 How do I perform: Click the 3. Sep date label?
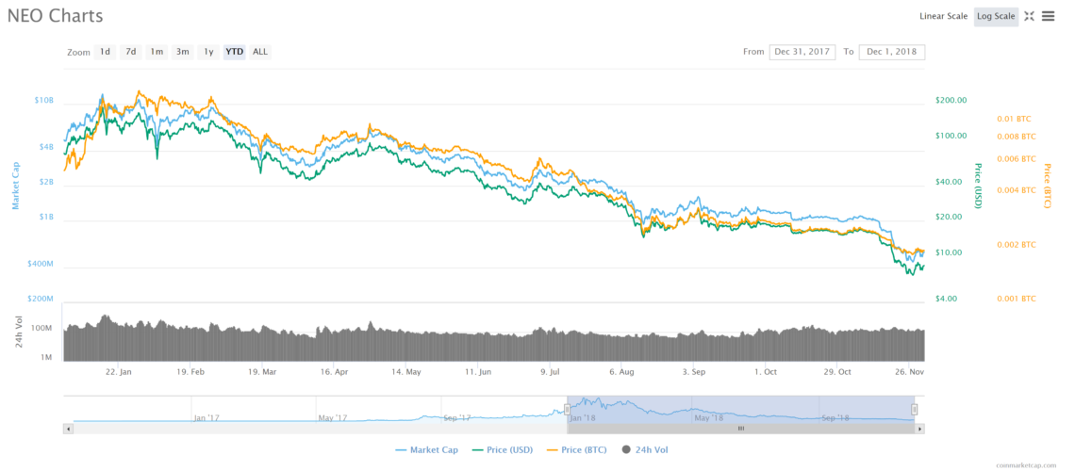coord(693,372)
